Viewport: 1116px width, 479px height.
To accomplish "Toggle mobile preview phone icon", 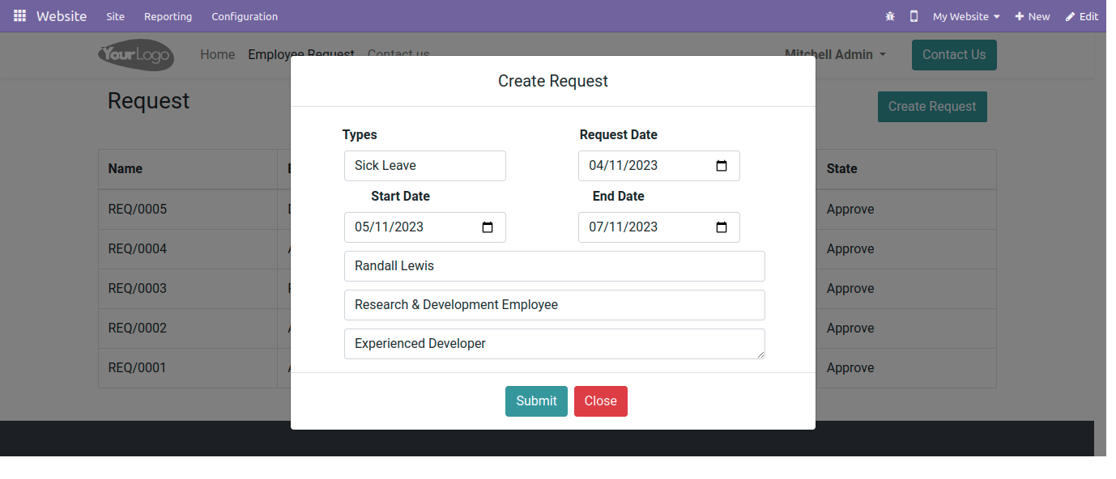I will point(914,16).
